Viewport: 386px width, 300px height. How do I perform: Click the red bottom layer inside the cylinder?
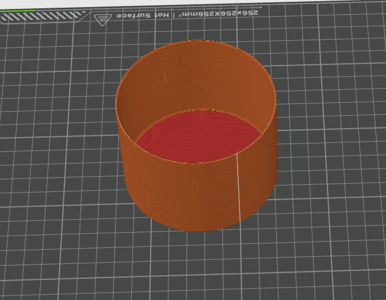click(x=198, y=136)
